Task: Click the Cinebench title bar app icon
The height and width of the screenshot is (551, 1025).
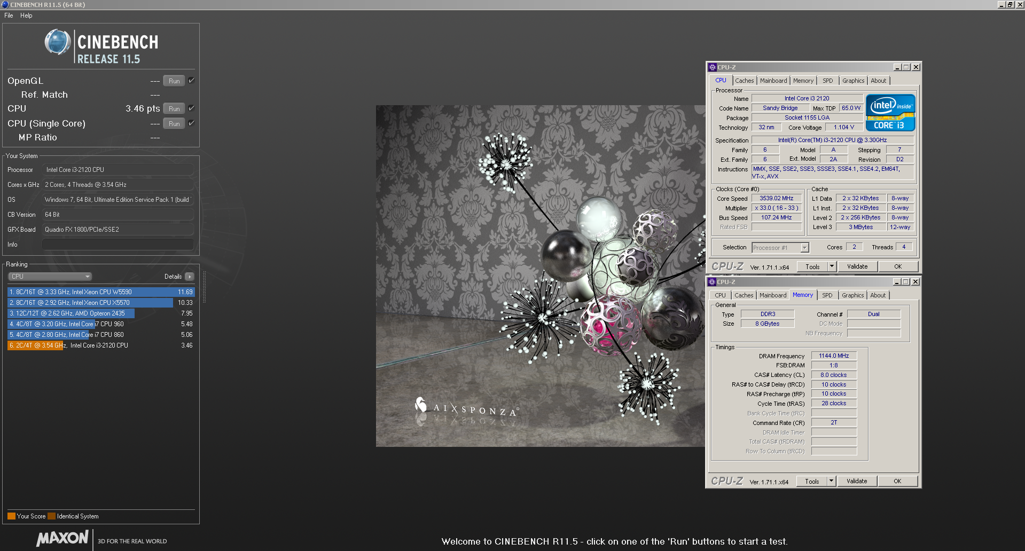Action: tap(5, 5)
